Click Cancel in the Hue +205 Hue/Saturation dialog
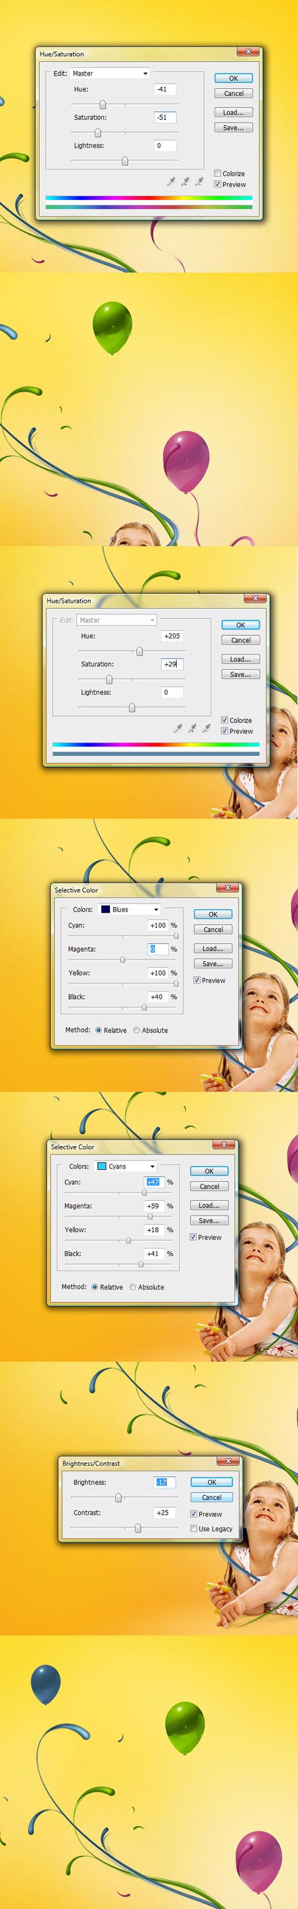 coord(240,641)
